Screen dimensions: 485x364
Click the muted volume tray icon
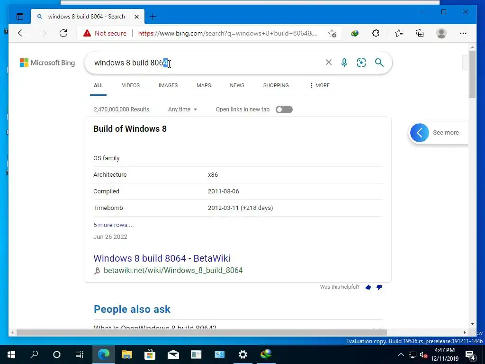(x=423, y=355)
